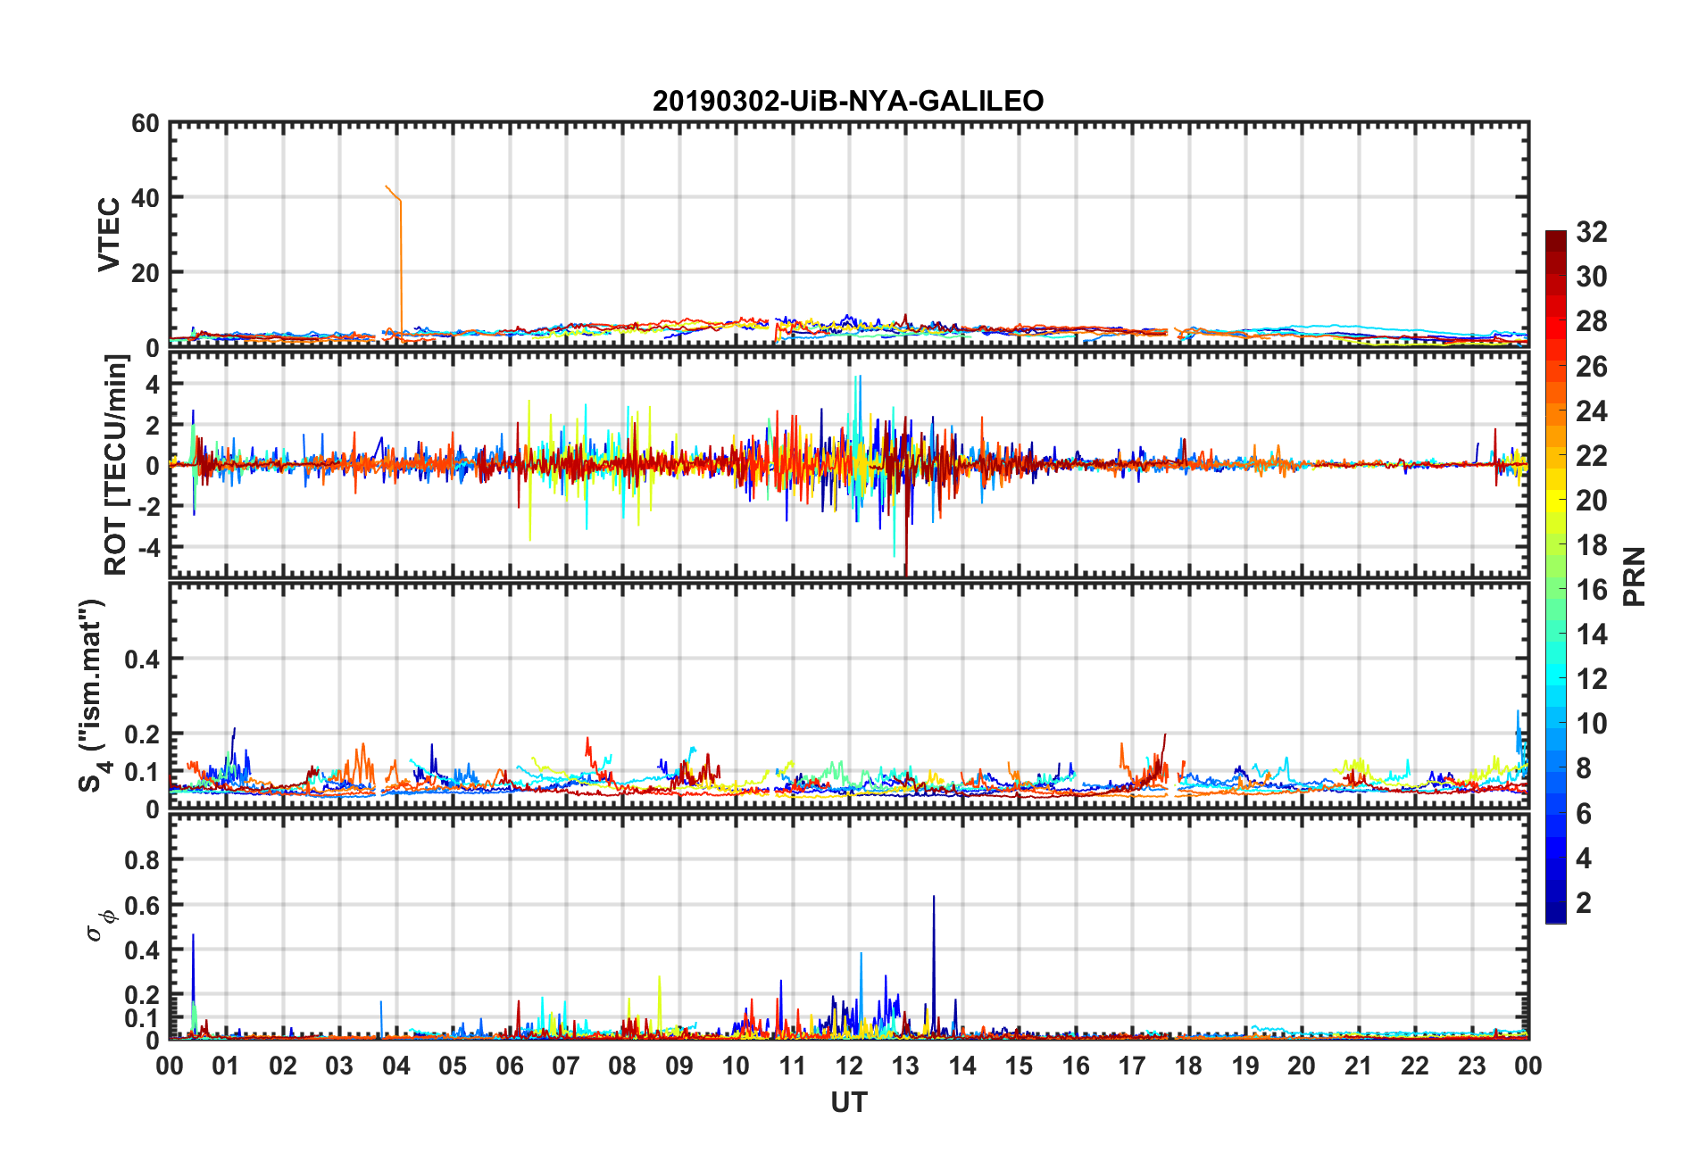Click the colorbar tick label 18
Image resolution: width=1698 pixels, height=1153 pixels.
(x=1592, y=545)
